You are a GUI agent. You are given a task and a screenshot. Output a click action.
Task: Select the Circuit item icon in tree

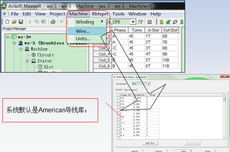[34, 55]
